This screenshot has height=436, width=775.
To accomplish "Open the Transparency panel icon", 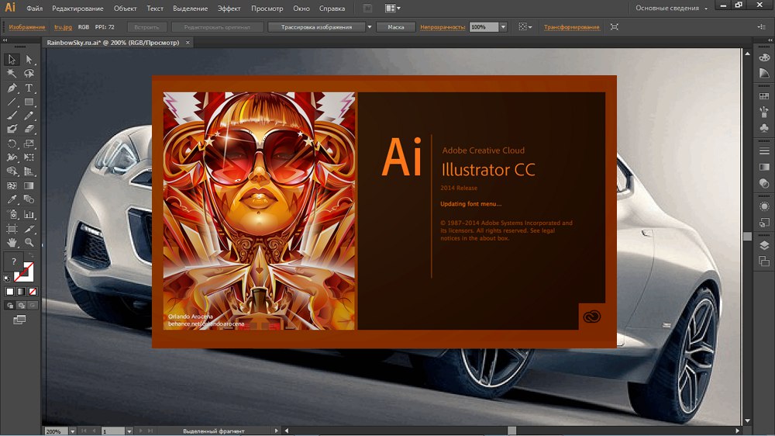I will pyautogui.click(x=764, y=183).
